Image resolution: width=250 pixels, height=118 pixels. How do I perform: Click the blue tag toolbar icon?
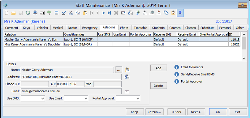tap(166, 13)
